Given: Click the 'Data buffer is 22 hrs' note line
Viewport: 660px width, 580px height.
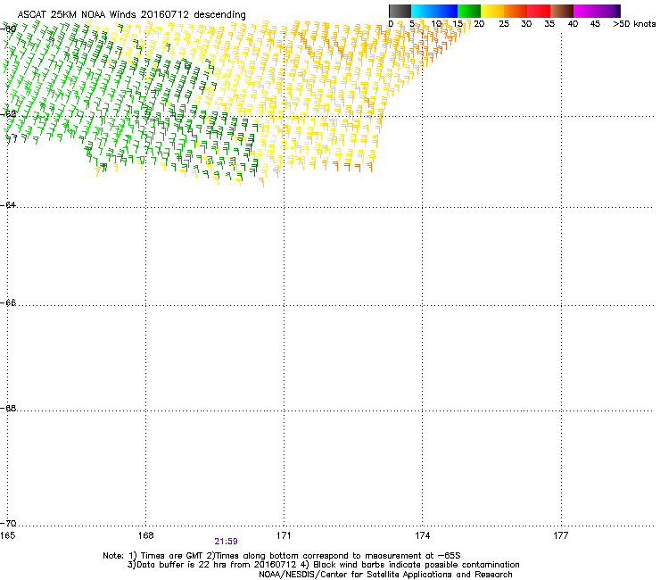Looking at the screenshot, I should click(x=323, y=565).
